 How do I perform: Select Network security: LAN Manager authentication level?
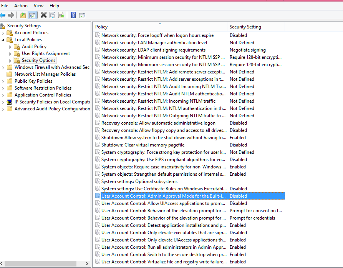pyautogui.click(x=154, y=43)
